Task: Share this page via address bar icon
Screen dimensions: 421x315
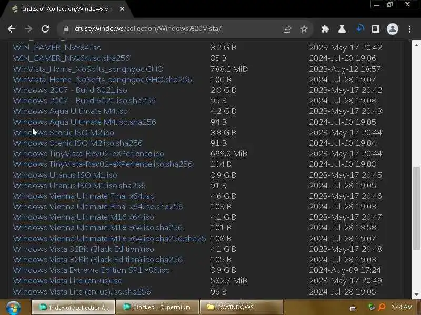Action: pyautogui.click(x=287, y=29)
